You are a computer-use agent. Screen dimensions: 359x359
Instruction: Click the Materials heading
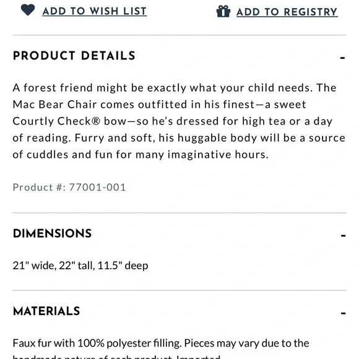coord(46,311)
